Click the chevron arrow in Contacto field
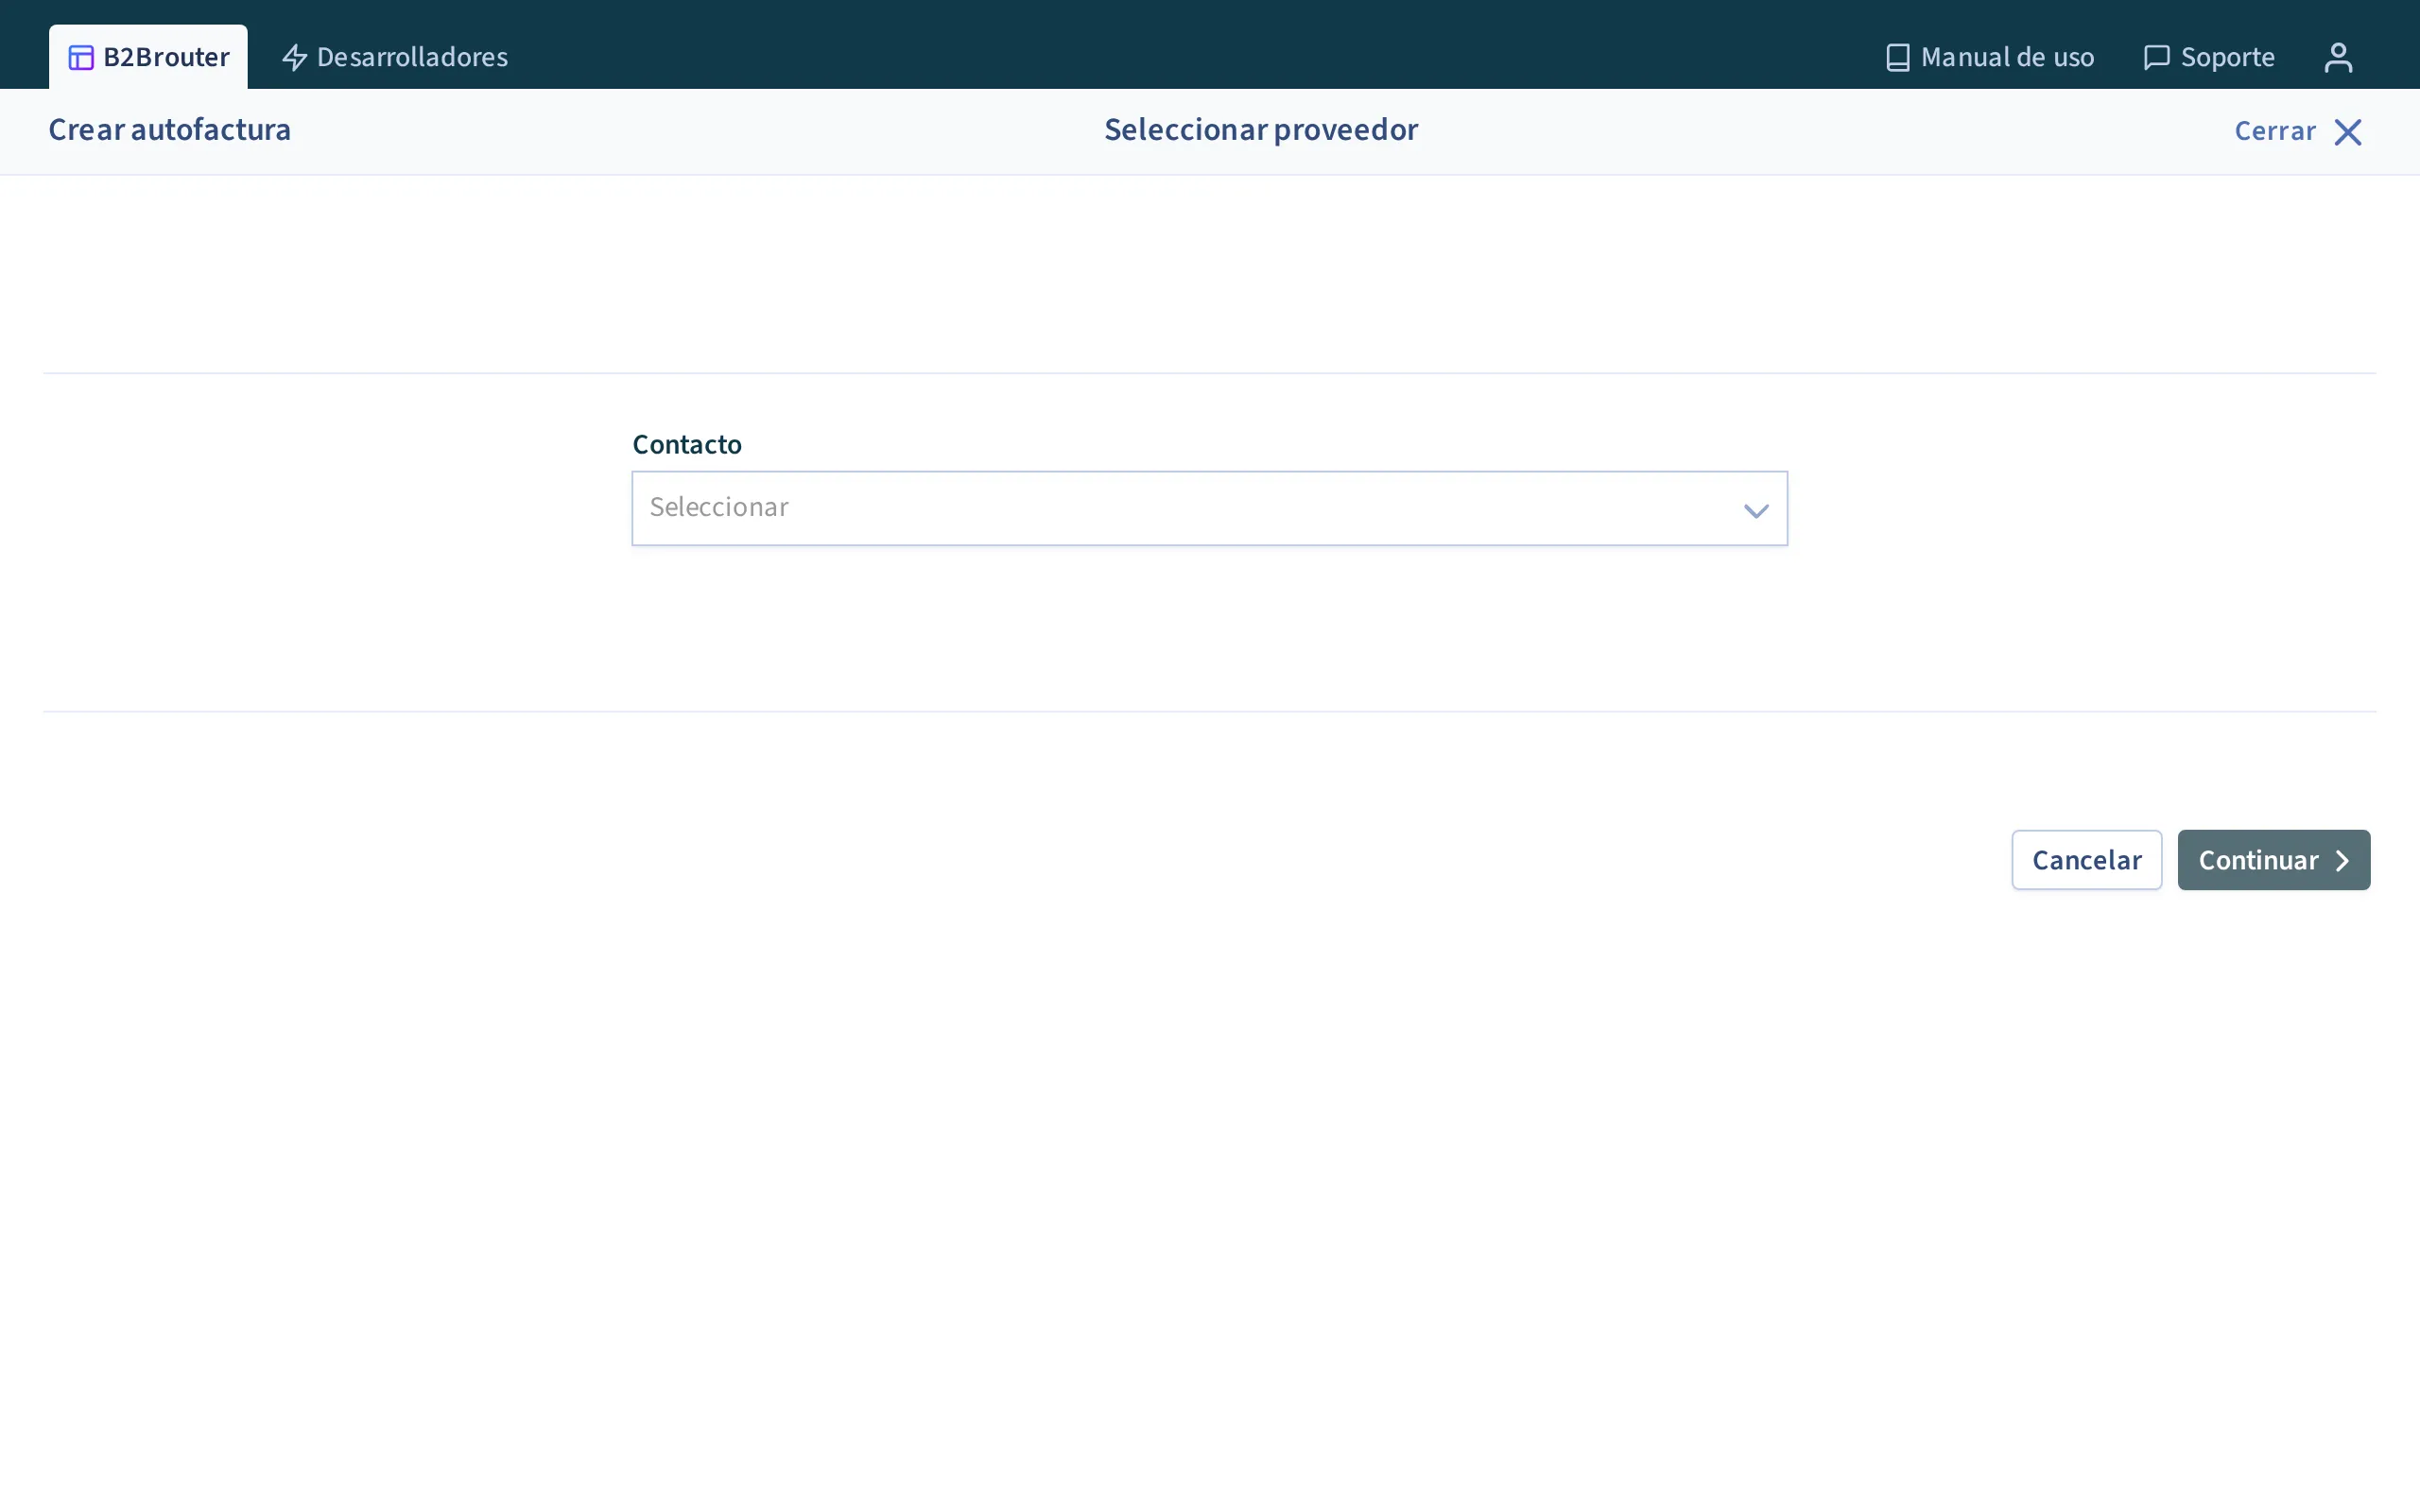 1756,511
